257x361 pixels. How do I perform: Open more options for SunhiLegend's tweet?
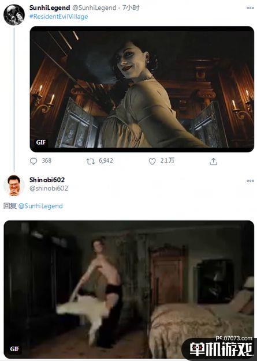pyautogui.click(x=250, y=8)
